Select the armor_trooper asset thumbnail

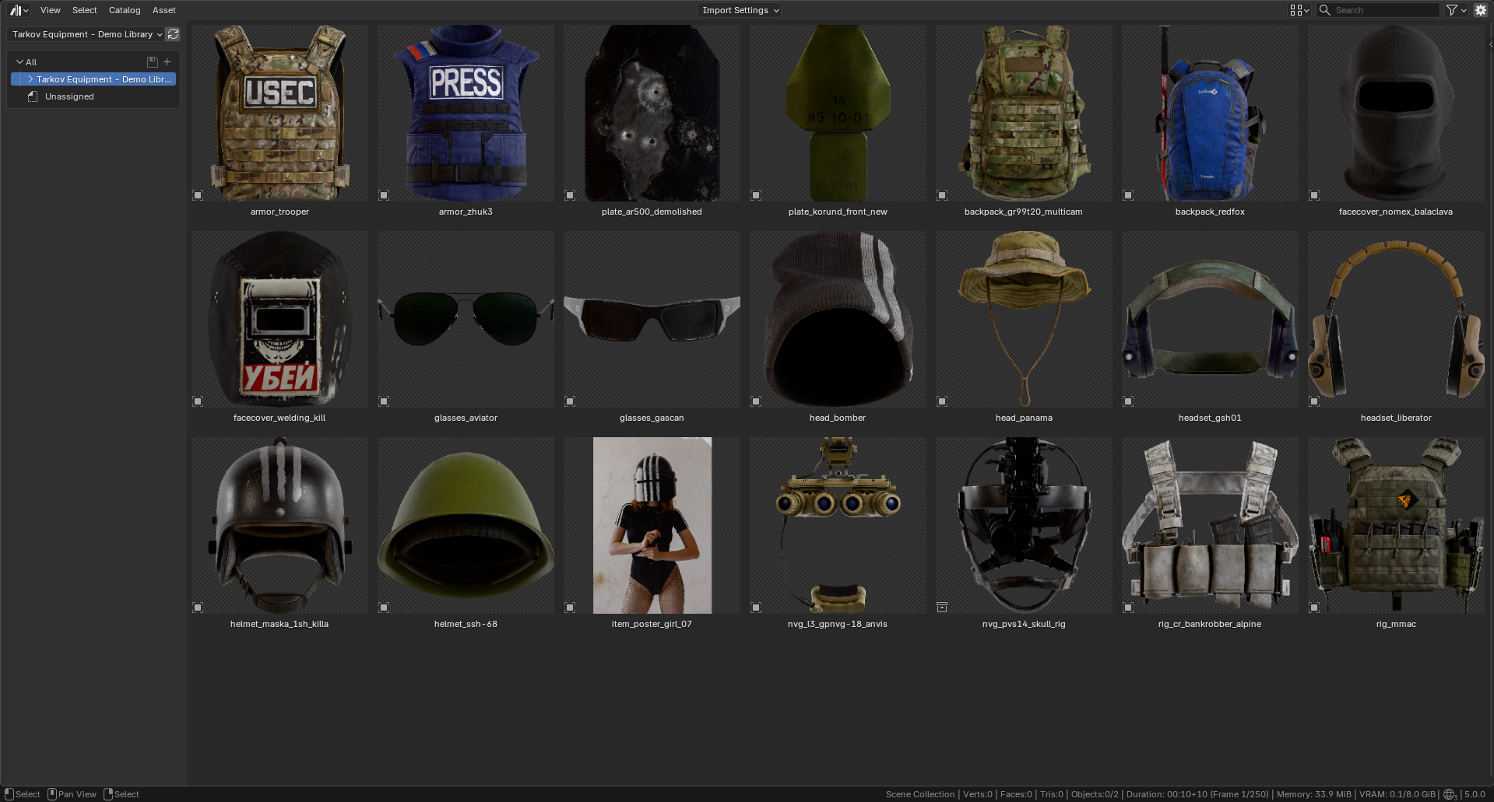click(x=279, y=114)
